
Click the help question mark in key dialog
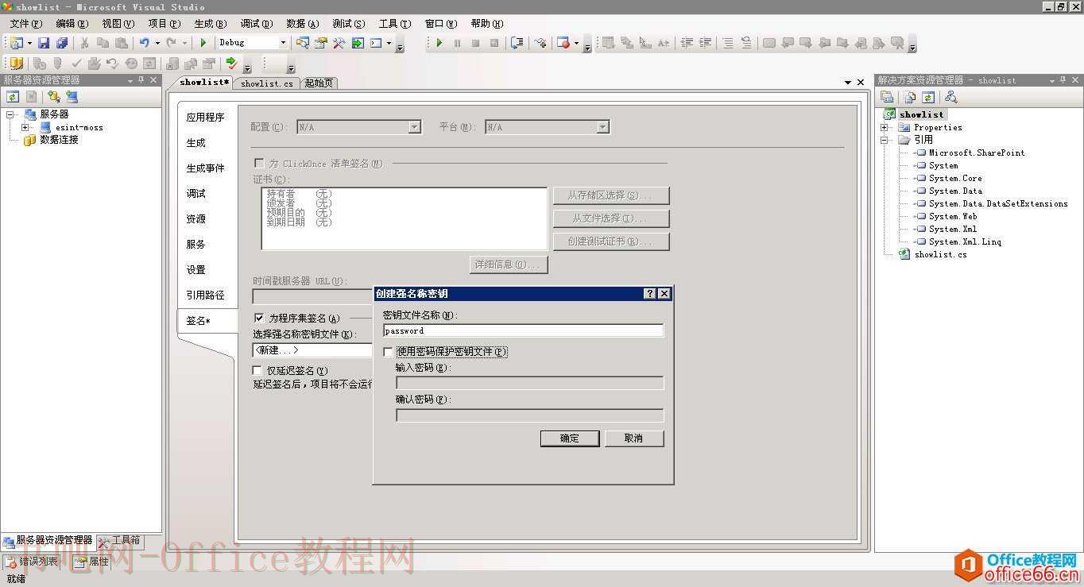(650, 294)
